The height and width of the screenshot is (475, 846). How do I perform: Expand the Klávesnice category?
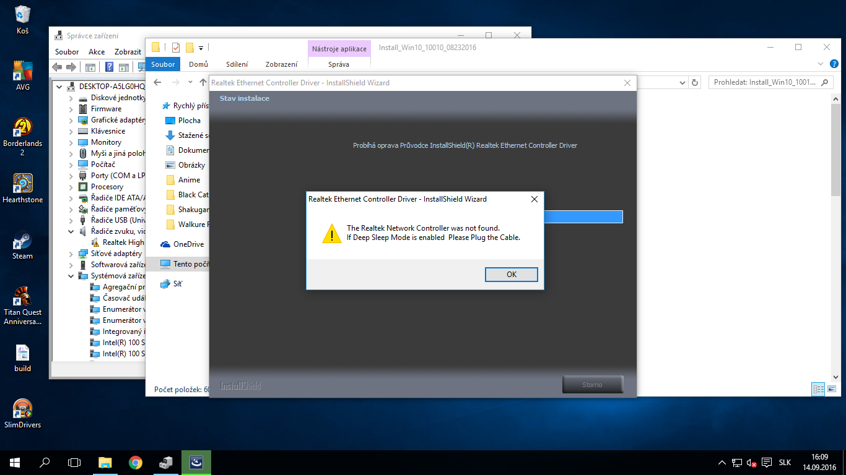click(71, 131)
